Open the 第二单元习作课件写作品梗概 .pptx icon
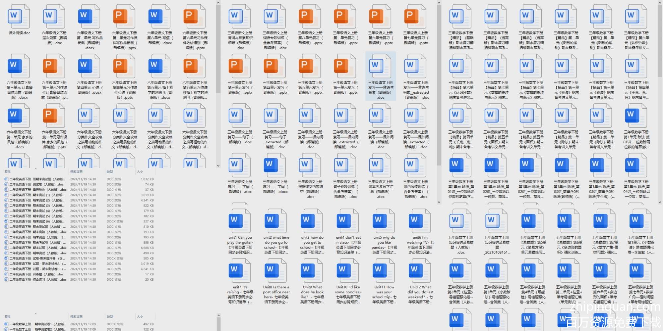 click(125, 16)
